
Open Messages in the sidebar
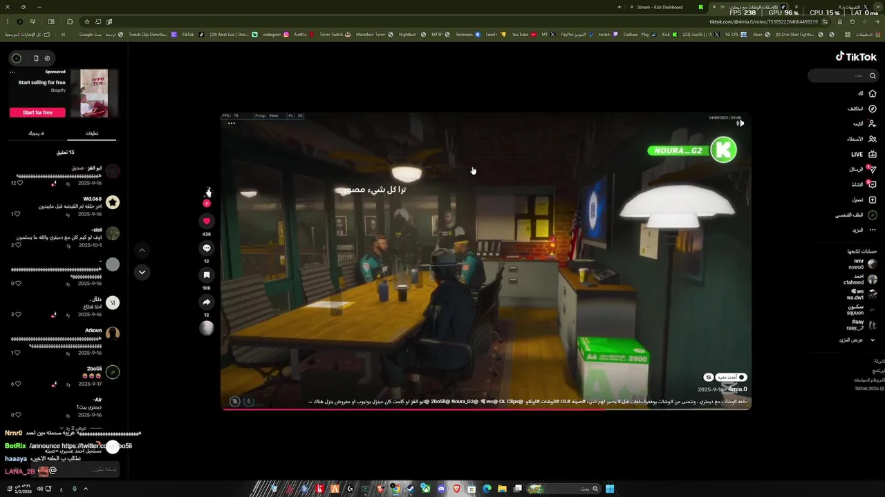click(x=863, y=169)
